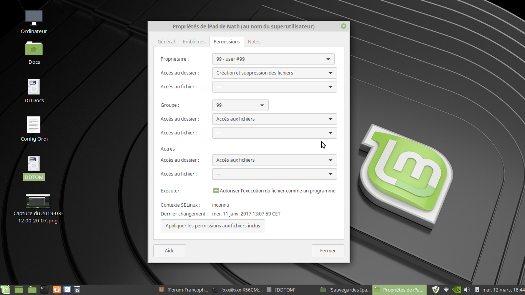The image size is (525, 295).
Task: Expand the Propriétaire owner dropdown
Action: [273, 59]
